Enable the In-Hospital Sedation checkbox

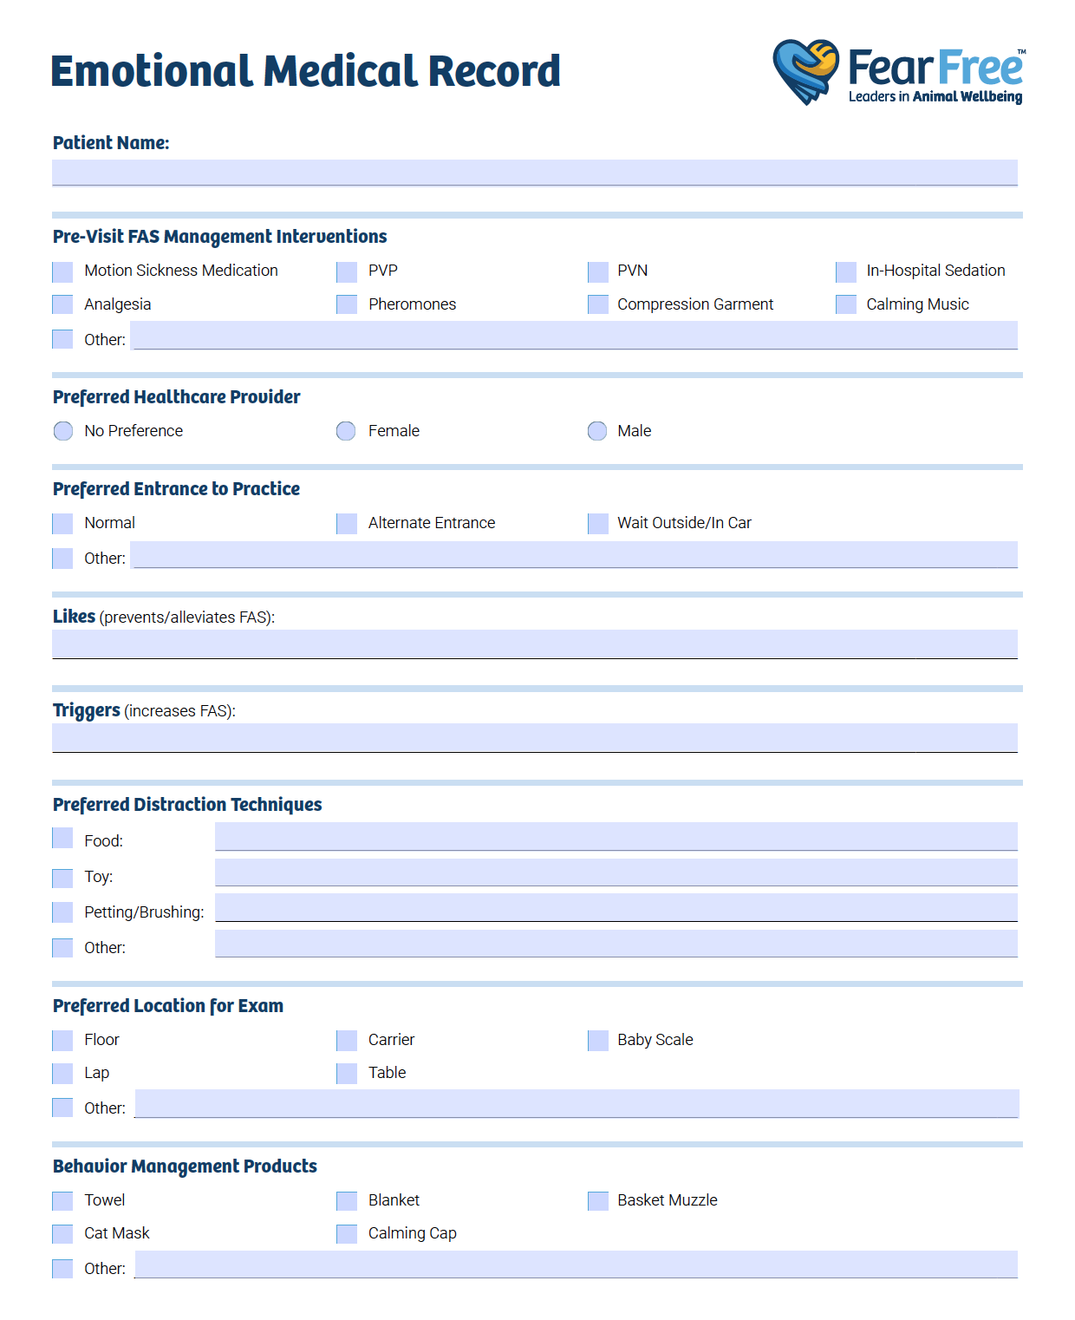tap(845, 272)
